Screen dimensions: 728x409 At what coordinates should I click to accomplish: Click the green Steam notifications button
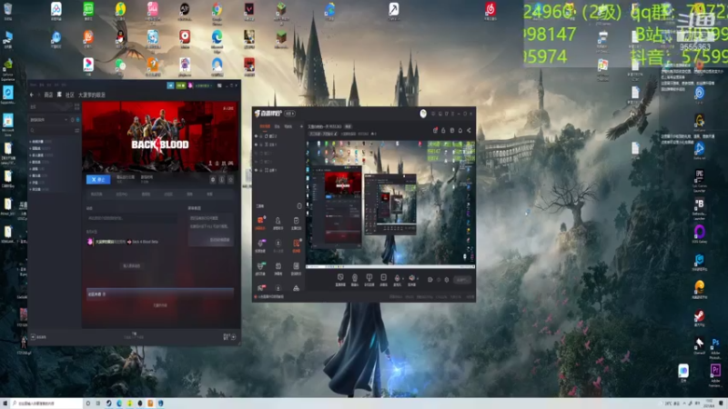(x=181, y=85)
